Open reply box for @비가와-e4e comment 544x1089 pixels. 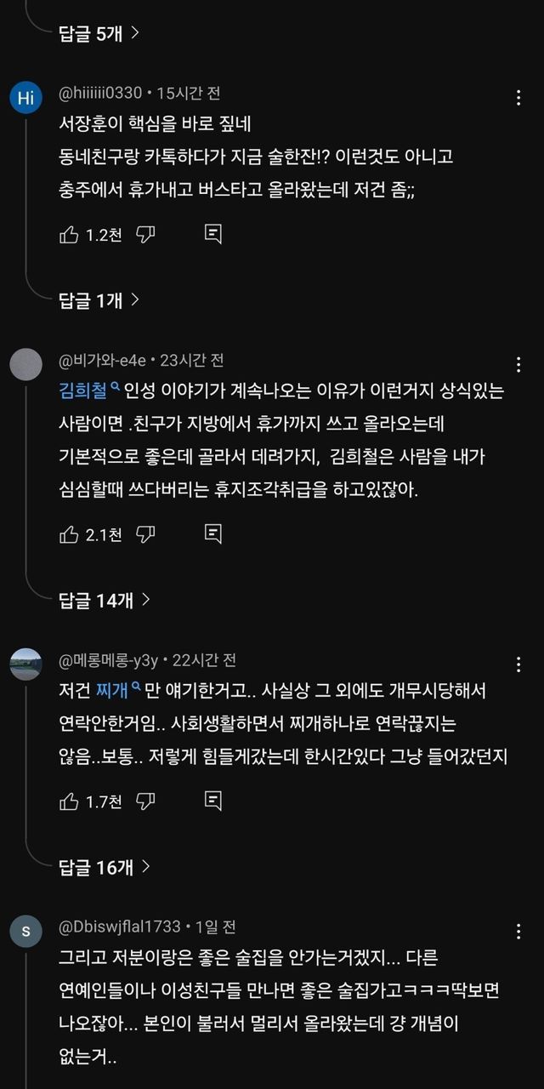(213, 533)
